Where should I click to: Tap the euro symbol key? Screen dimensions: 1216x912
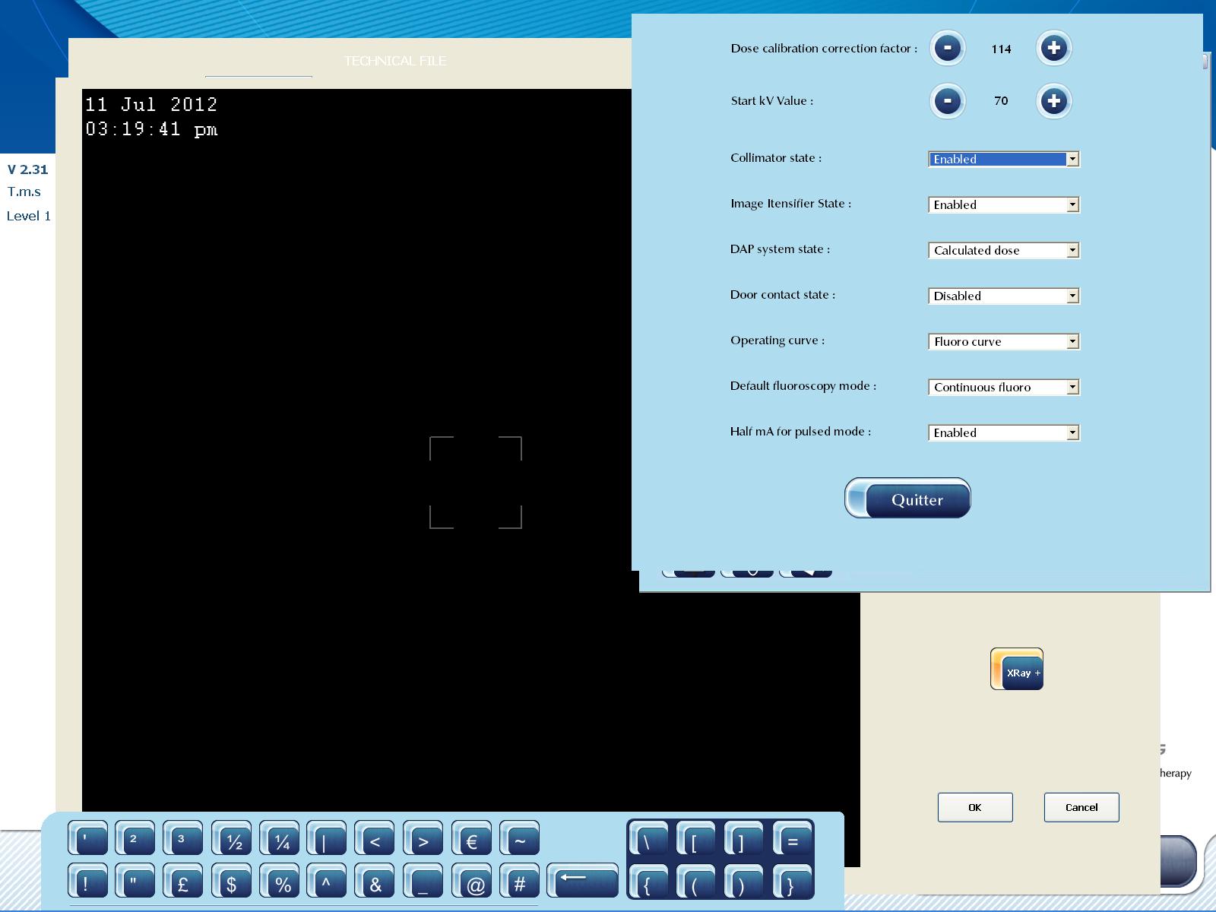pyautogui.click(x=472, y=839)
